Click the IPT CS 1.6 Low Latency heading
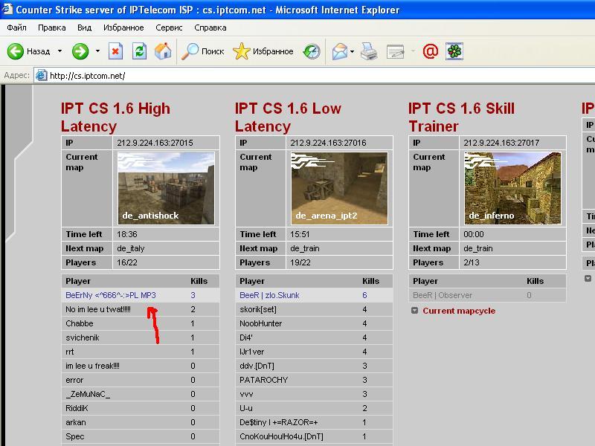595x446 pixels. [288, 117]
